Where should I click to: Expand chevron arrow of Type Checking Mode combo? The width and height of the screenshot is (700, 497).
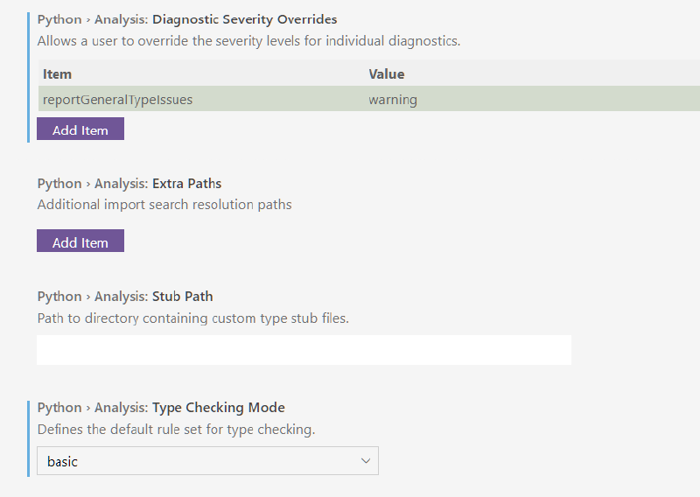click(x=366, y=461)
